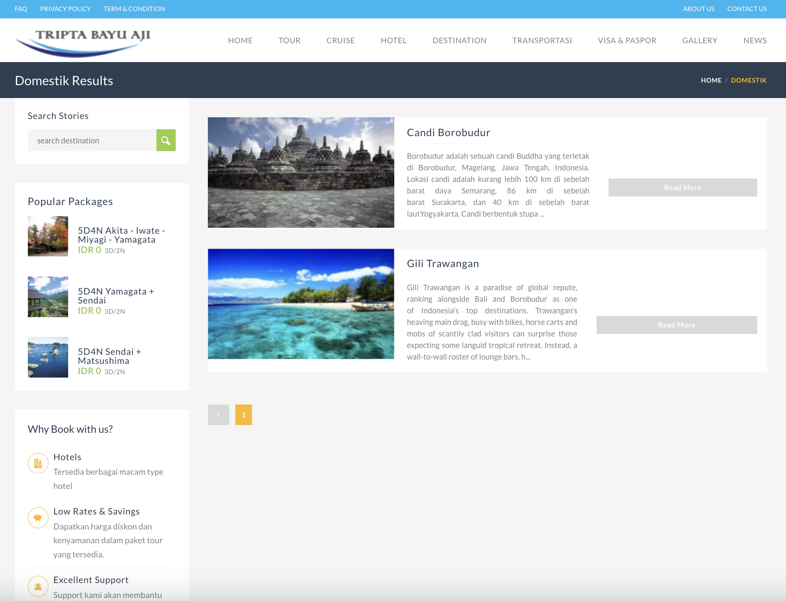Viewport: 786px width, 601px height.
Task: Click the Hotels building icon
Action: point(38,463)
